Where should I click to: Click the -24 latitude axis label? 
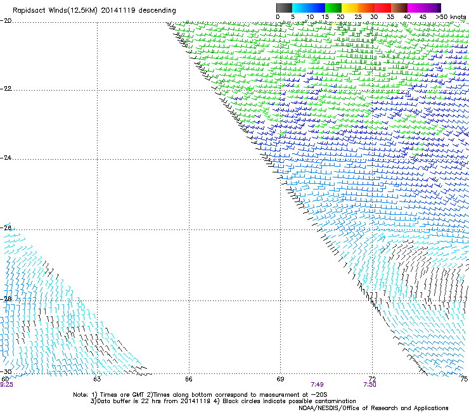click(x=6, y=158)
